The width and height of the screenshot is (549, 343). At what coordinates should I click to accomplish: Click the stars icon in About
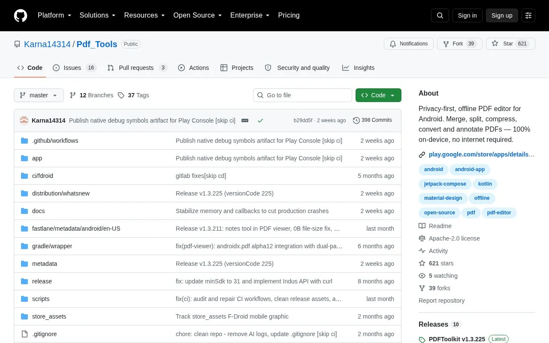(x=422, y=263)
